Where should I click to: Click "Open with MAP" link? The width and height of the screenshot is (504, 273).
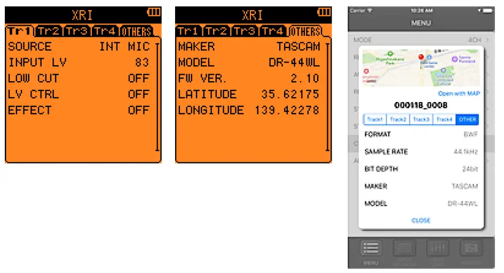click(459, 93)
